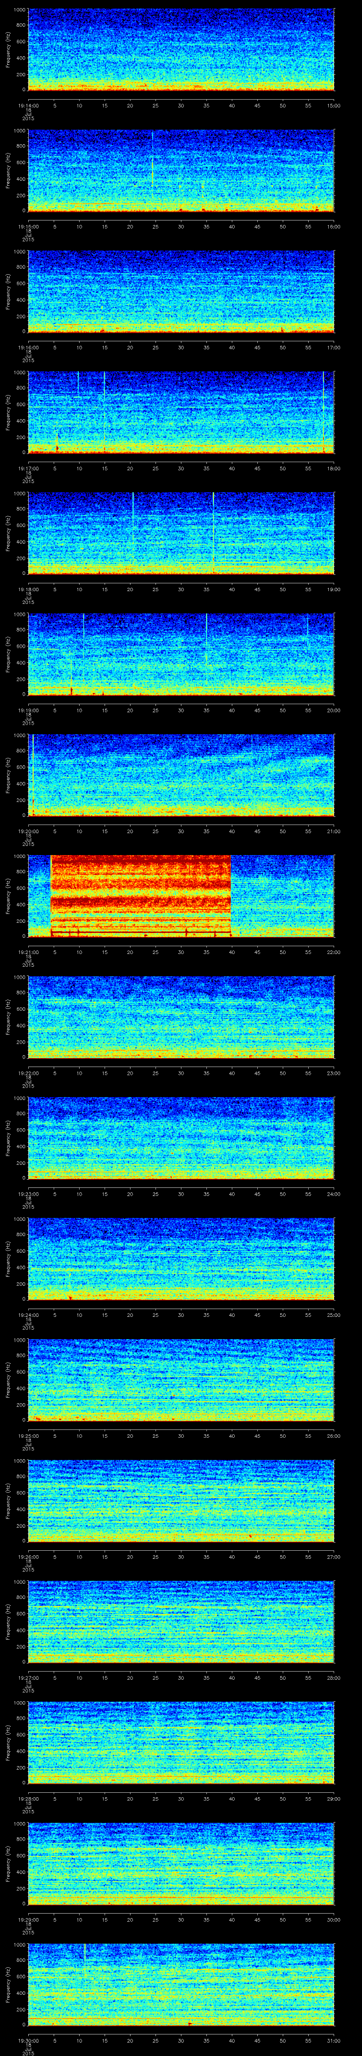Viewport: 362px width, 2056px height.
Task: Click the 45 second tick label under the 19:21:00 panel
Action: pos(257,951)
